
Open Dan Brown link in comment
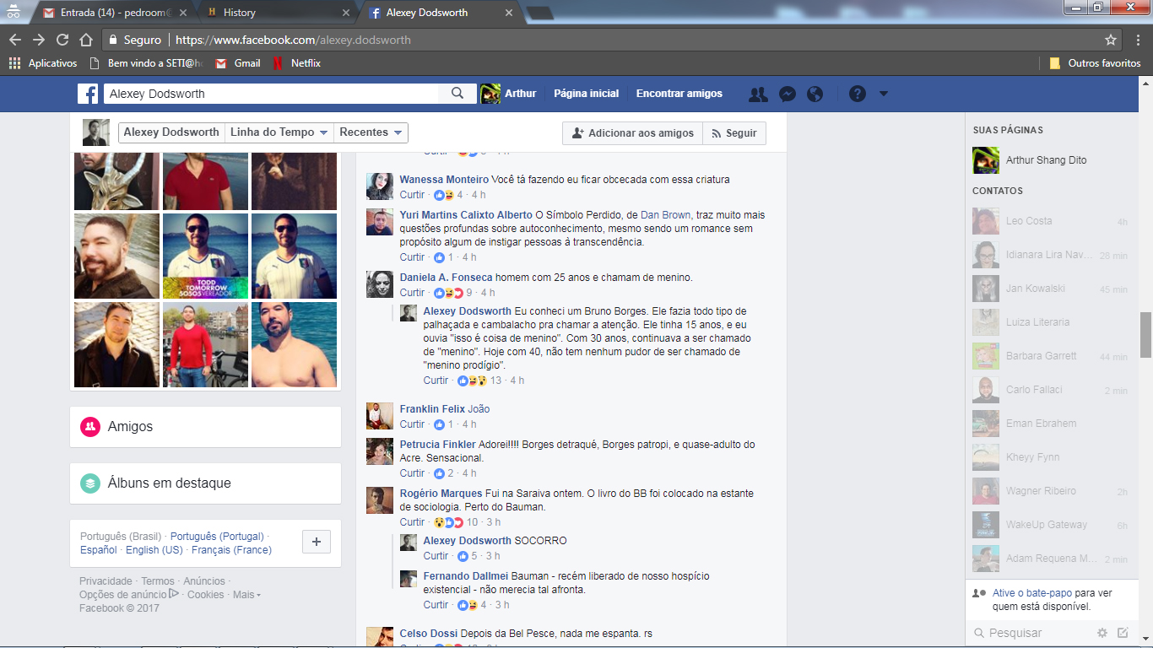tap(666, 215)
